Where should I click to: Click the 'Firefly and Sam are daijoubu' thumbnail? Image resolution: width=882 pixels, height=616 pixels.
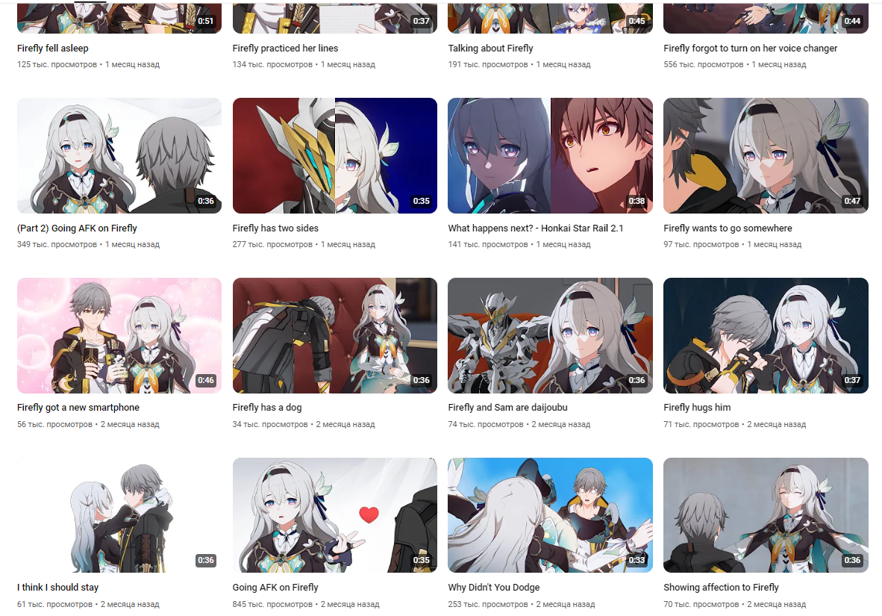tap(550, 335)
